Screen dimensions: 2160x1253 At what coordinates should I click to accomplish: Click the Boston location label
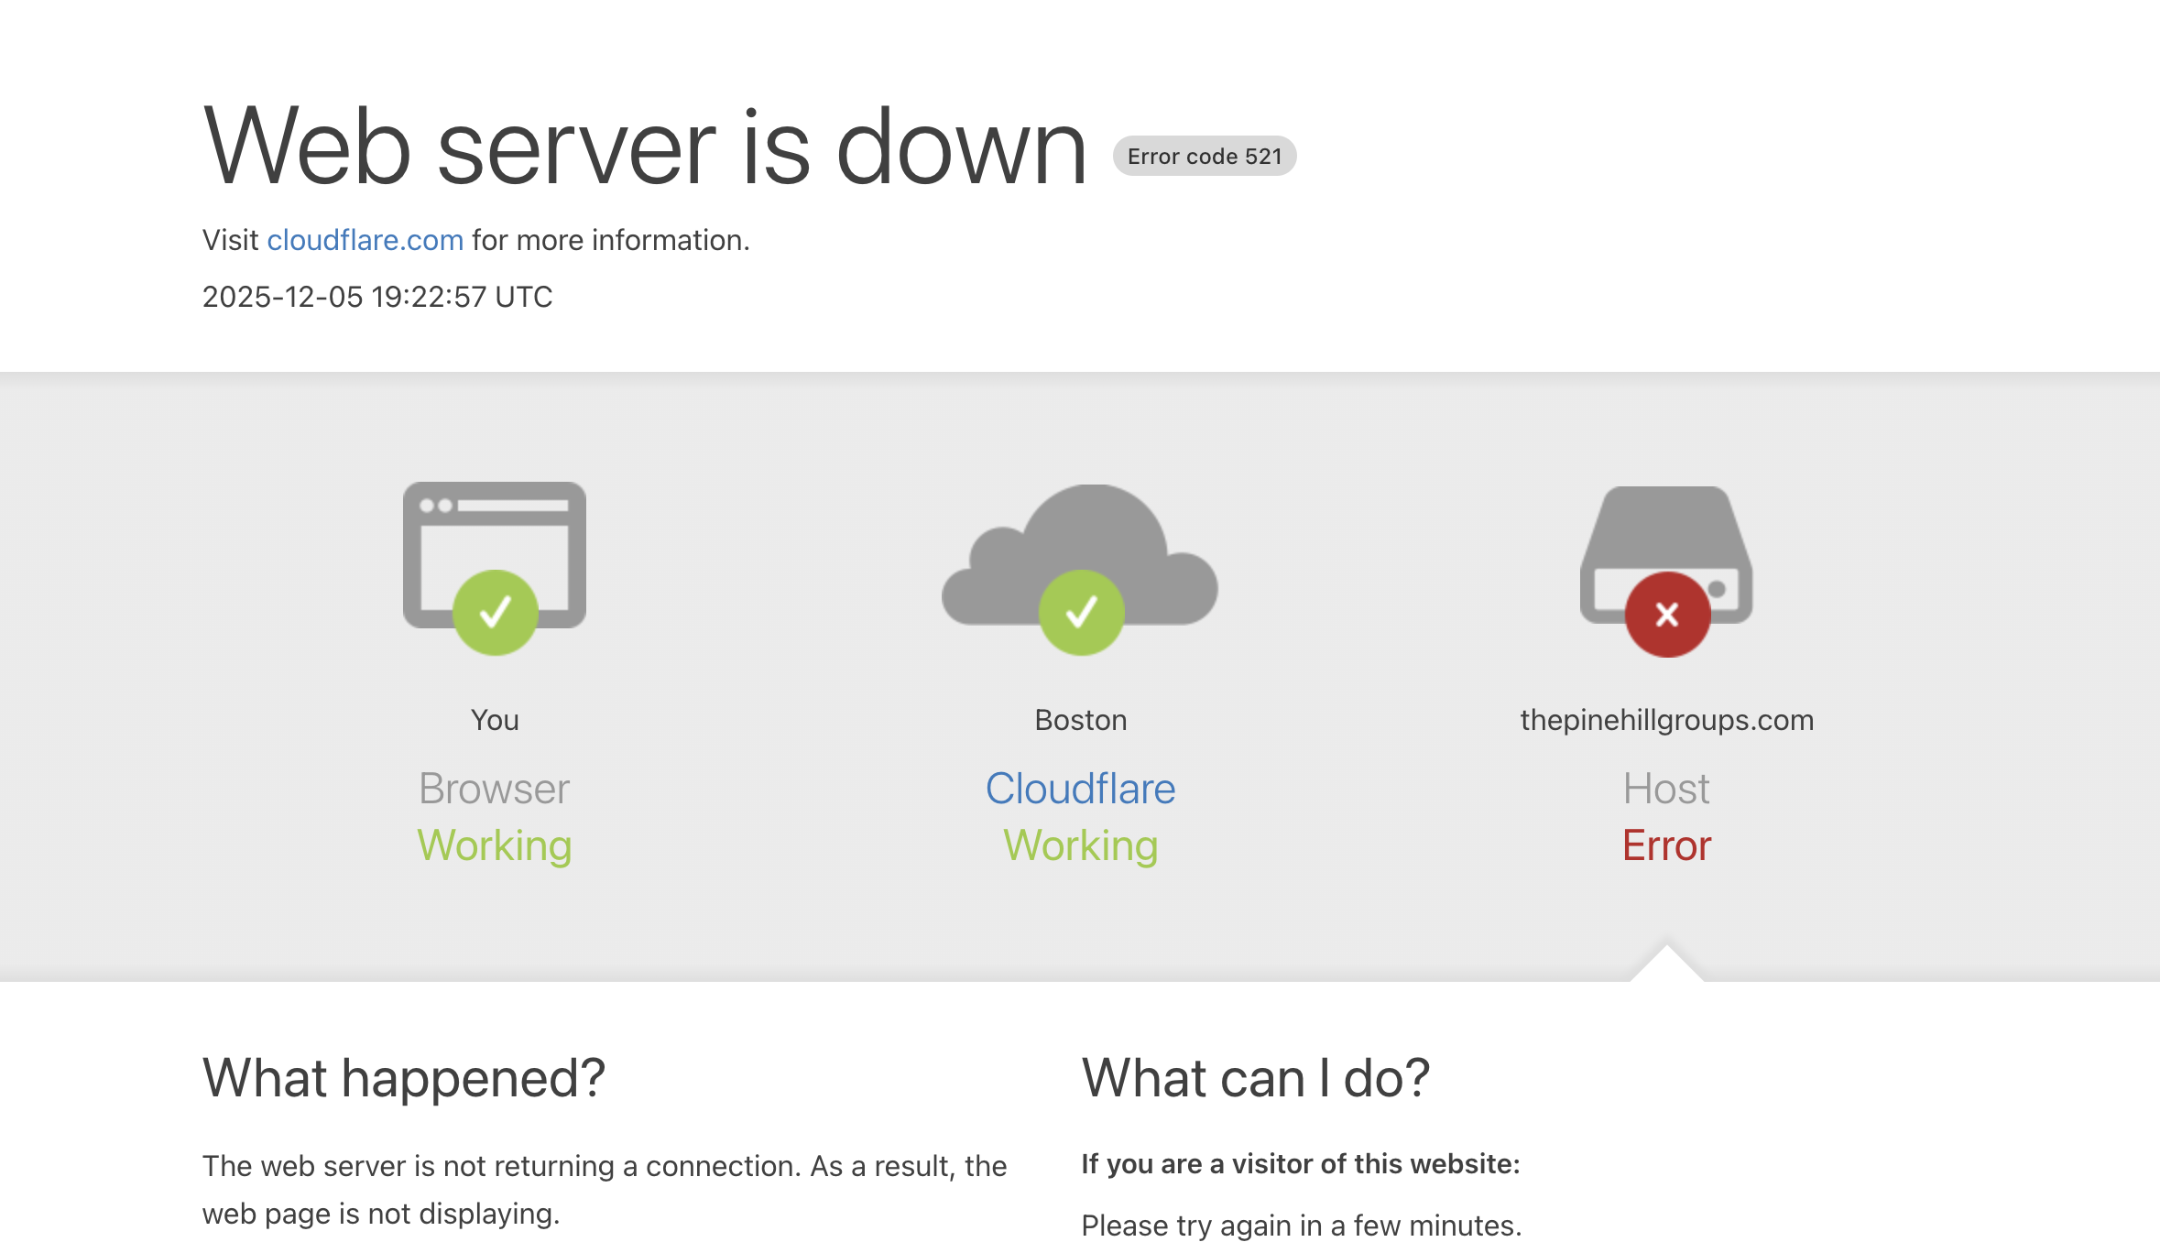(x=1081, y=720)
